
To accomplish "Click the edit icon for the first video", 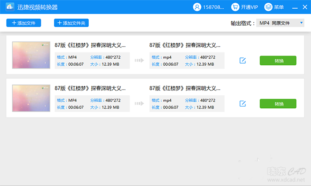I will click(243, 60).
